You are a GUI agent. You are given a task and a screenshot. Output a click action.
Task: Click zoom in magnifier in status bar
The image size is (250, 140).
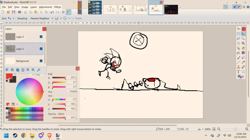(x=247, y=129)
